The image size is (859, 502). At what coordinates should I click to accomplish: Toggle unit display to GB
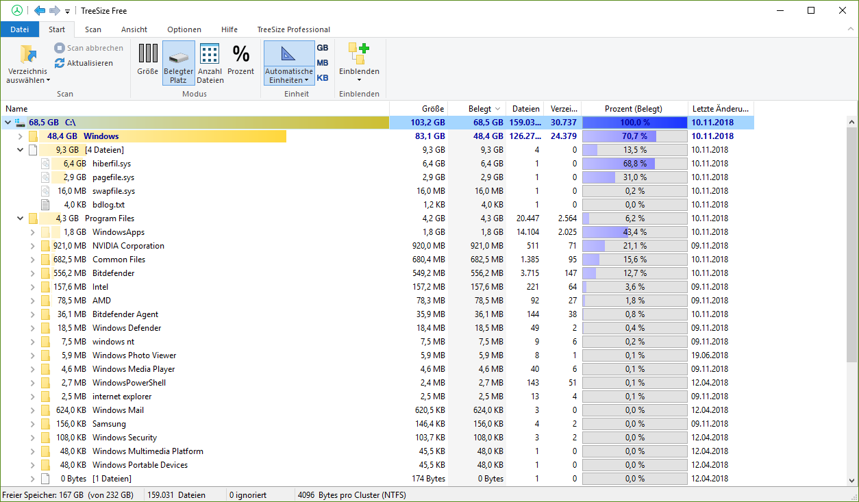tap(323, 48)
